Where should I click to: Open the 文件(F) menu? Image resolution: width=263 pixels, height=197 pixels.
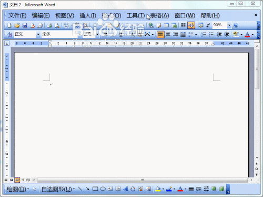click(17, 16)
